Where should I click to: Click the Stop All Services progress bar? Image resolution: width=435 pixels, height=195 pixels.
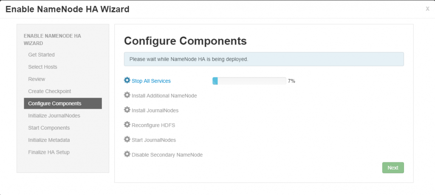point(249,81)
